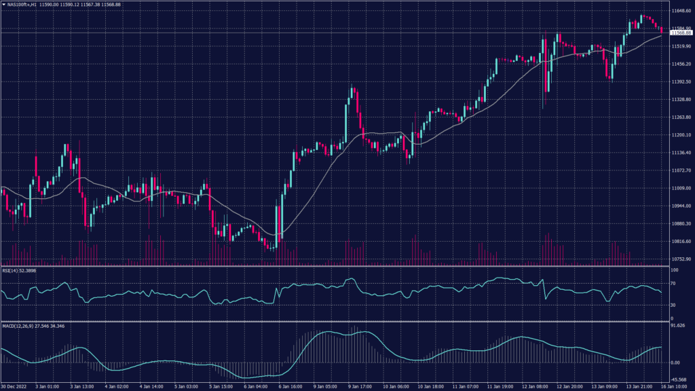Click the RSI 30 level scale label
695x391 pixels.
673,305
